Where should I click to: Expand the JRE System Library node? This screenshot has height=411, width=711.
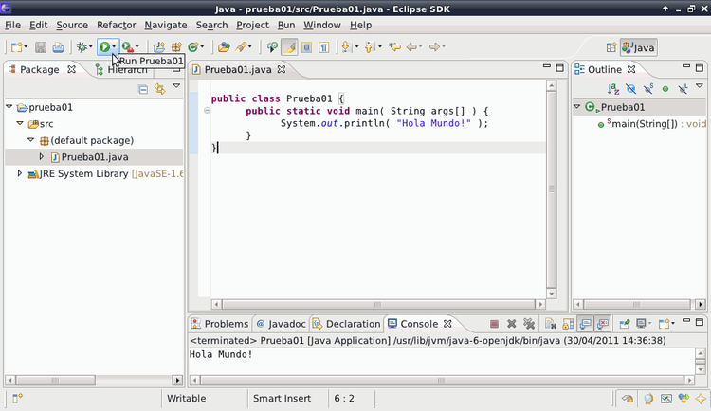20,173
